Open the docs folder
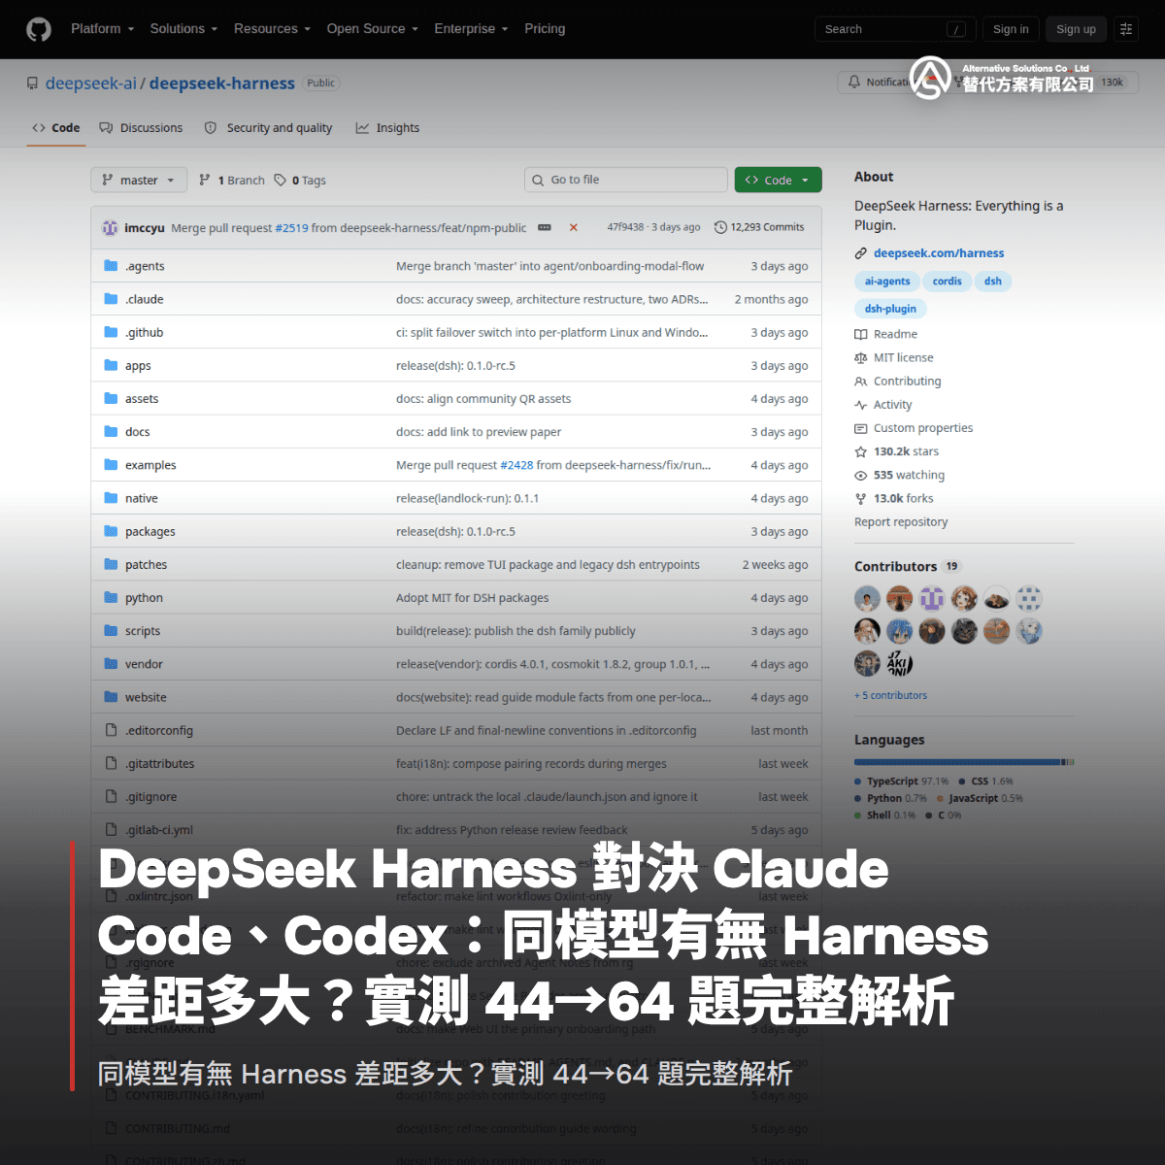Image resolution: width=1165 pixels, height=1165 pixels. 137,432
